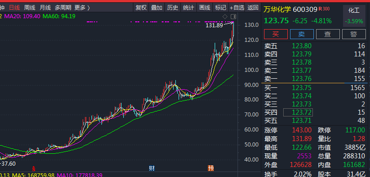370x177 pixels.
Task: Click the 买一 volume 1565
Action: click(358, 88)
